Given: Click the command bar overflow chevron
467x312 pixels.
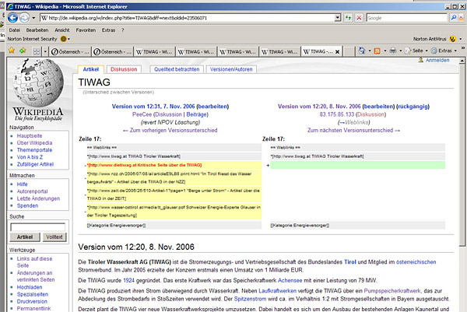Looking at the screenshot, I should click(463, 48).
